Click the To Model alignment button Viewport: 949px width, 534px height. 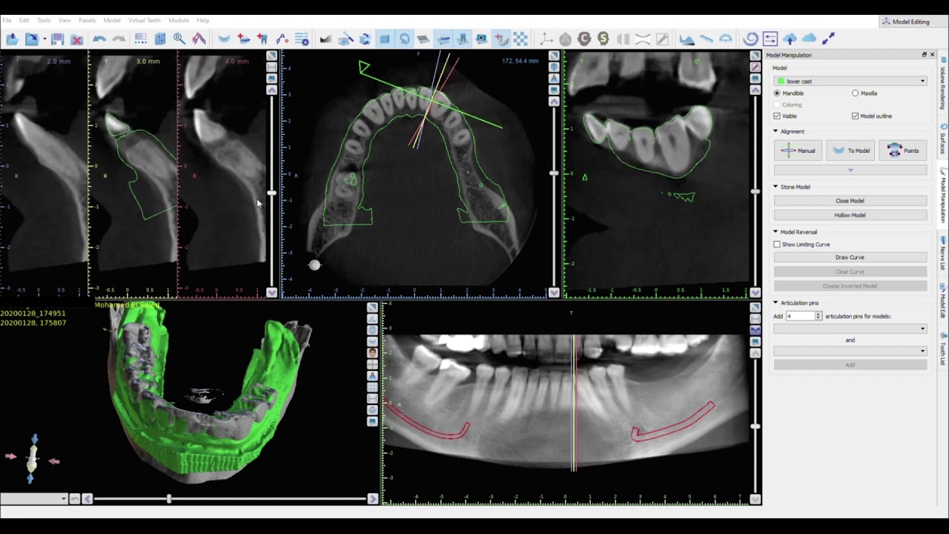(x=850, y=151)
